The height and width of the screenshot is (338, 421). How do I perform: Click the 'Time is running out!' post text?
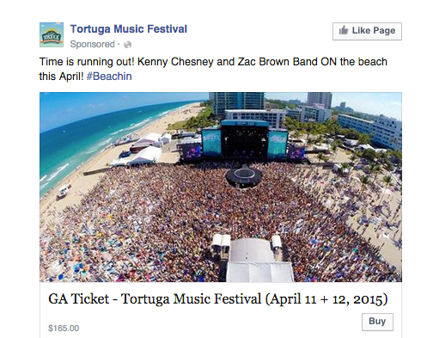[213, 69]
